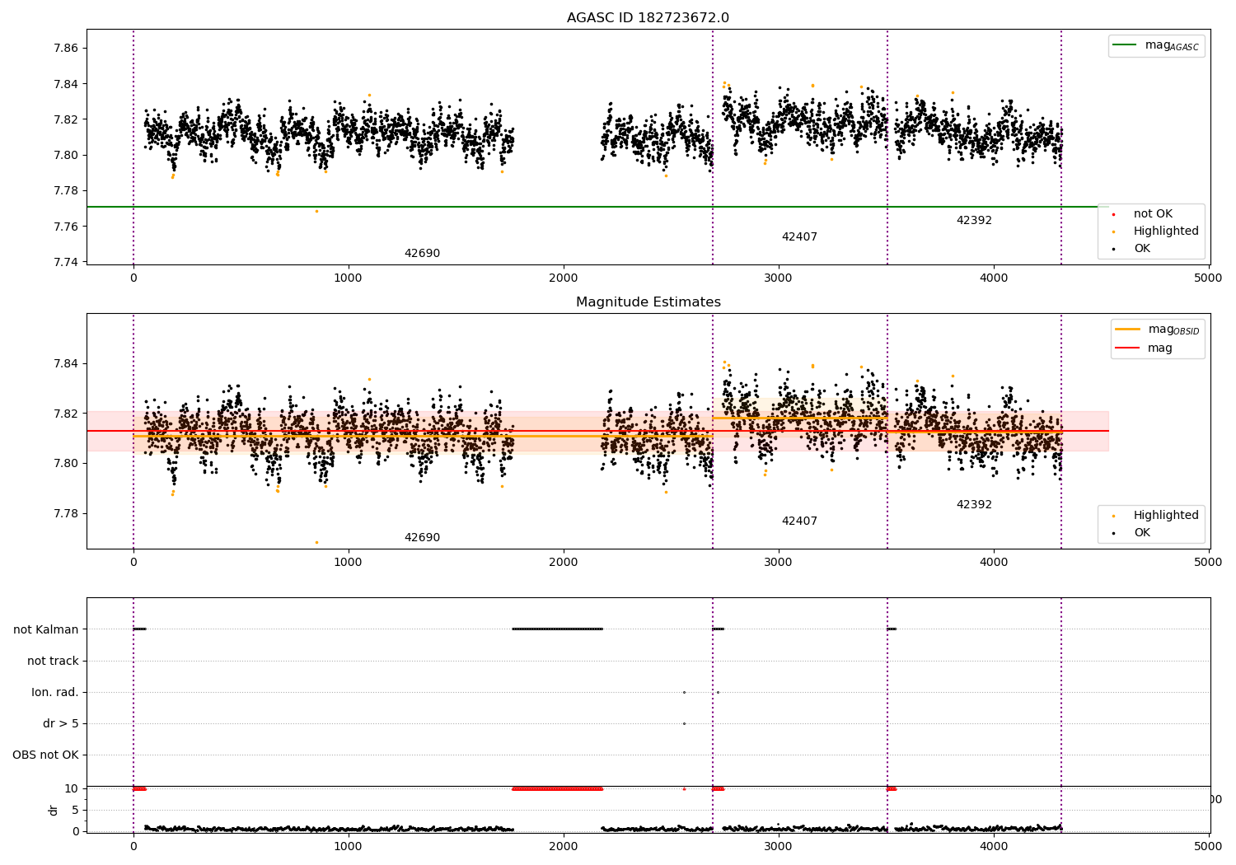
Task: Click the isolated 'dr > 5' flag point
Action: 684,723
